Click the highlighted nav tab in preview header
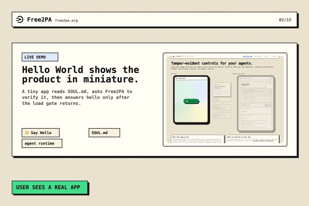 coord(247,56)
